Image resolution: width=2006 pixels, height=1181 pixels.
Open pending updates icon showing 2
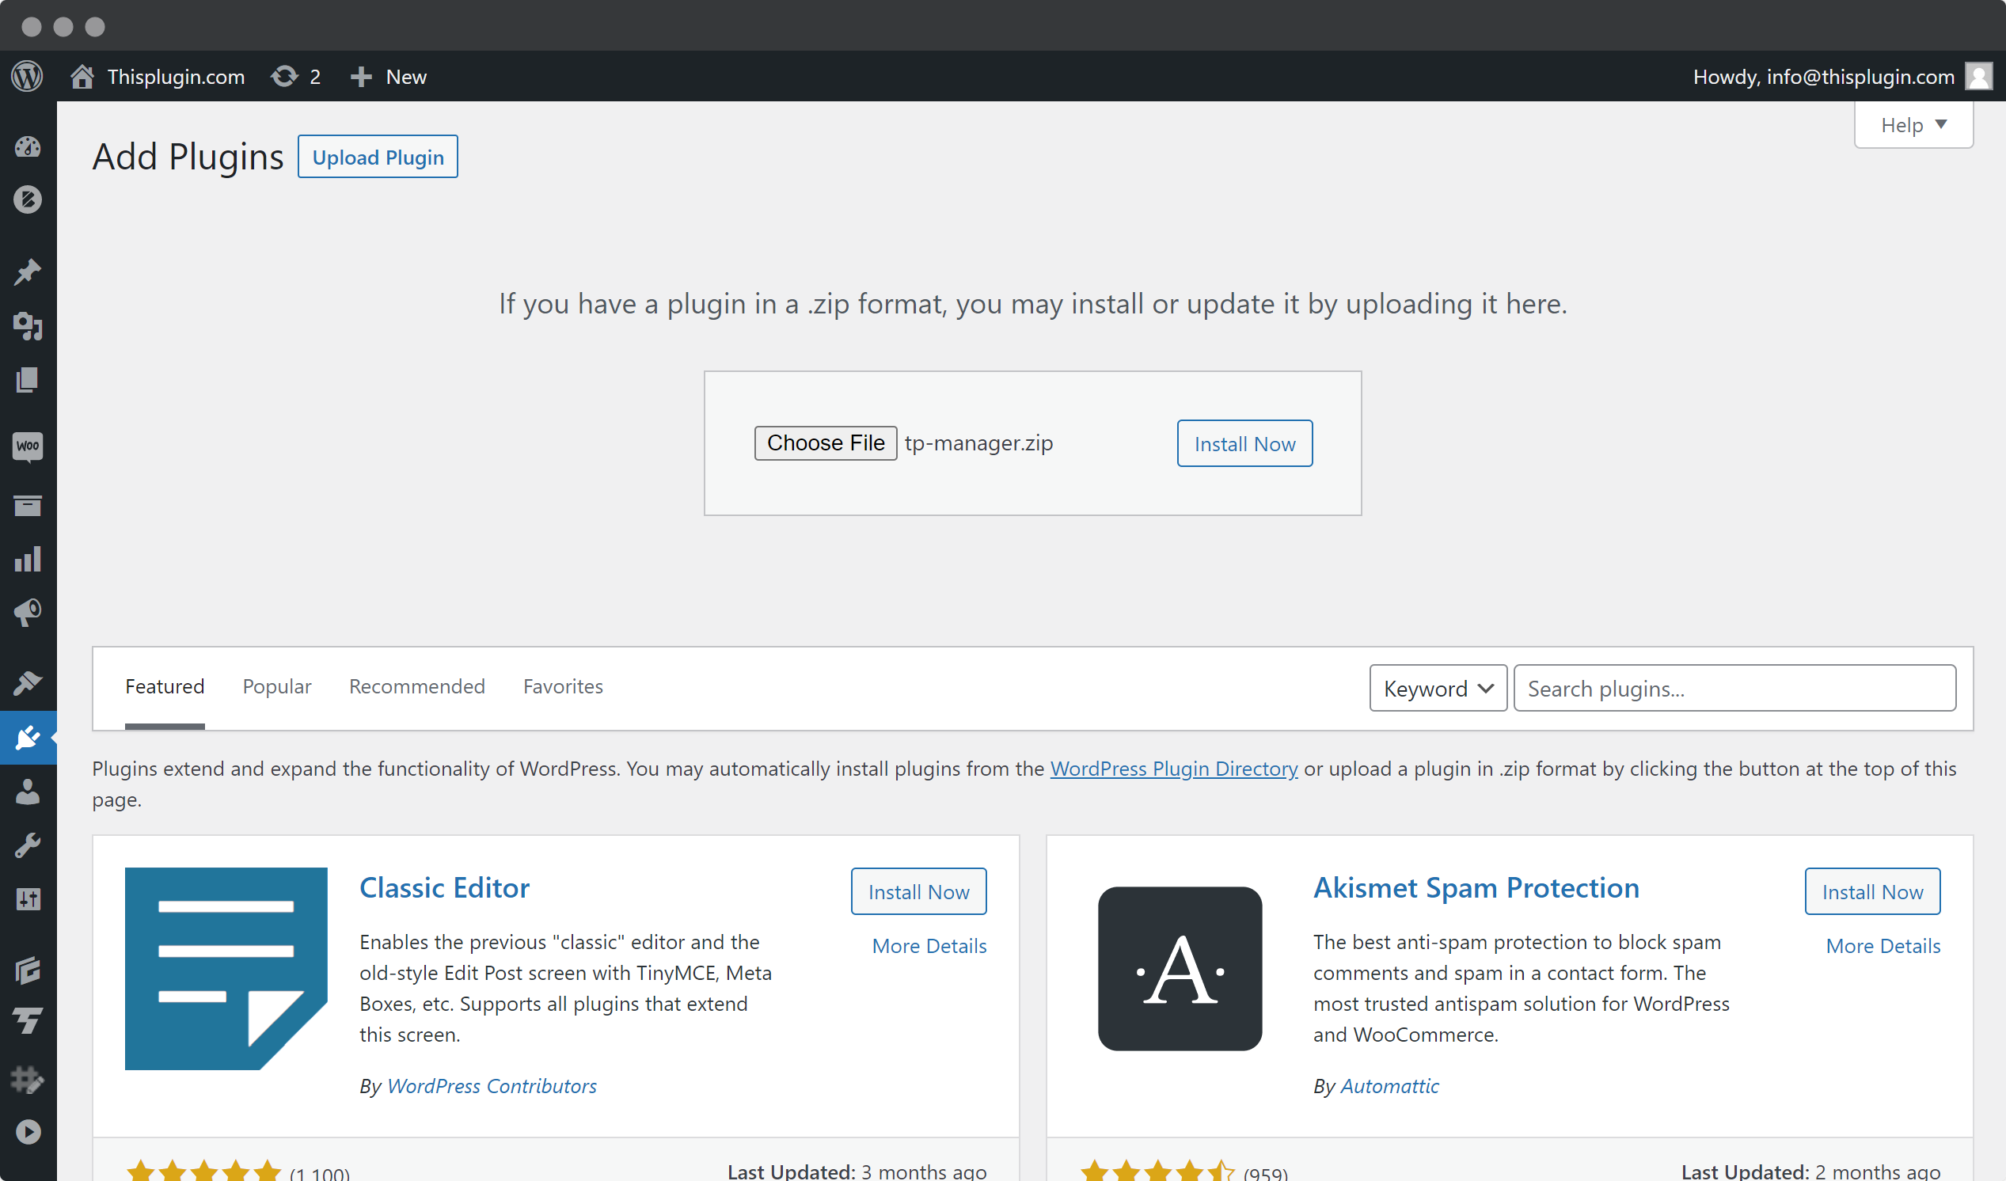point(295,77)
